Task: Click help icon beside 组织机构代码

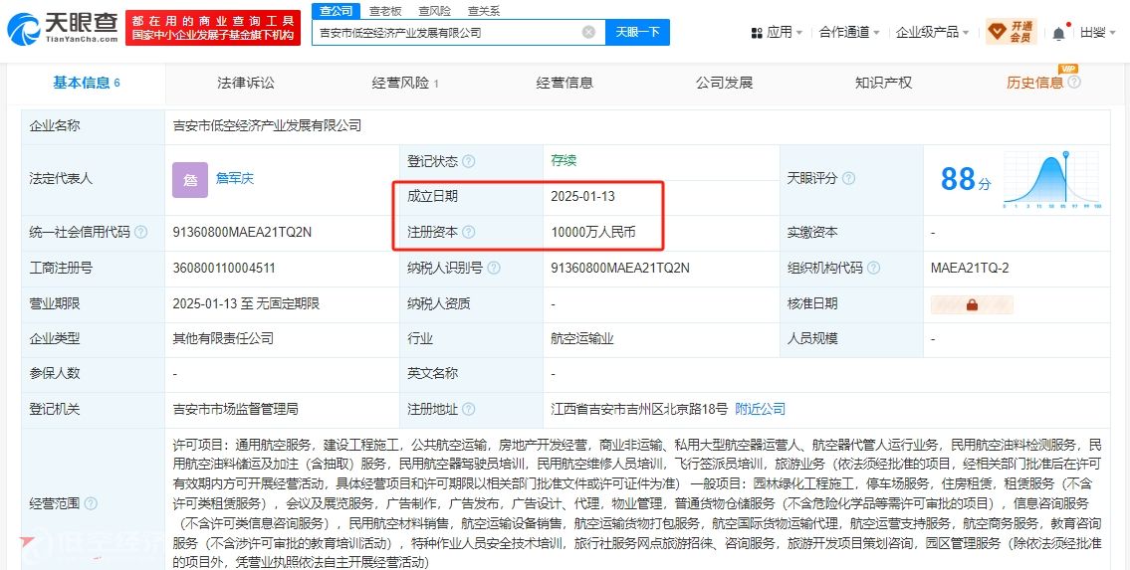Action: pyautogui.click(x=873, y=268)
